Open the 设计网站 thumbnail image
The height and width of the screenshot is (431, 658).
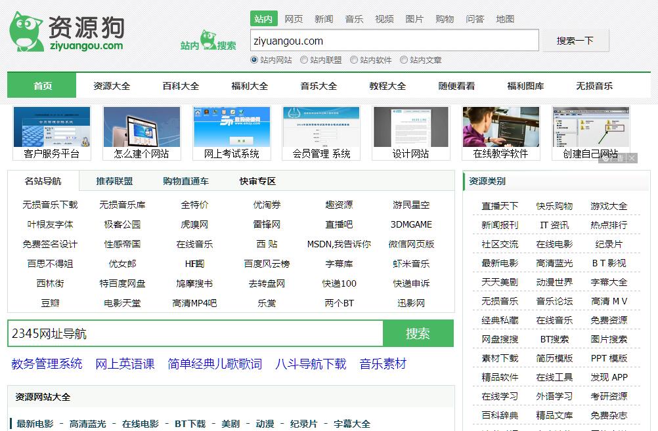410,127
